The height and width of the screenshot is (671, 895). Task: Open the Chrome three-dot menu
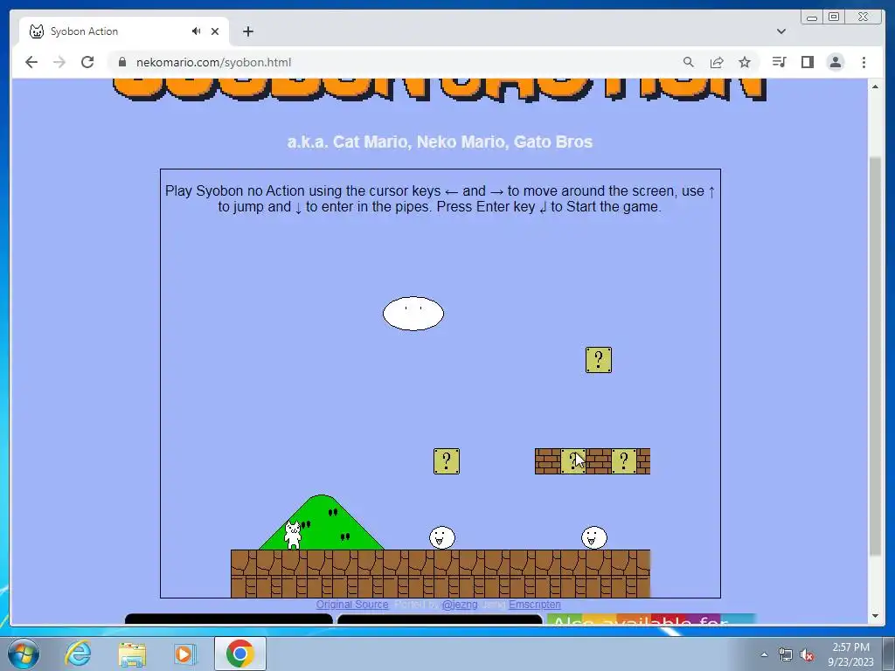[x=864, y=62]
